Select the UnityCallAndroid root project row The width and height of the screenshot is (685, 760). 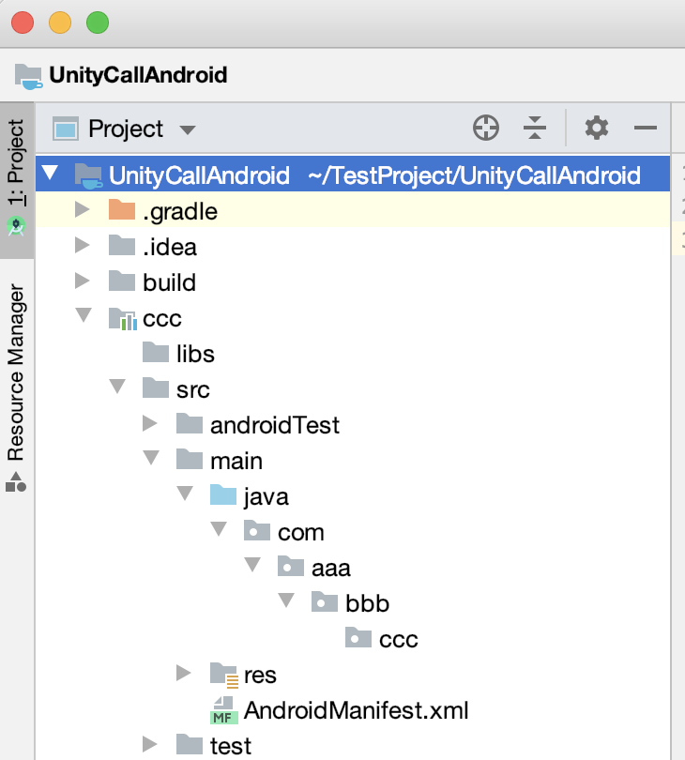coord(353,174)
